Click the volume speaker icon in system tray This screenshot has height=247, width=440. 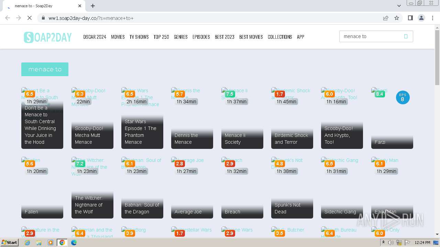391,243
